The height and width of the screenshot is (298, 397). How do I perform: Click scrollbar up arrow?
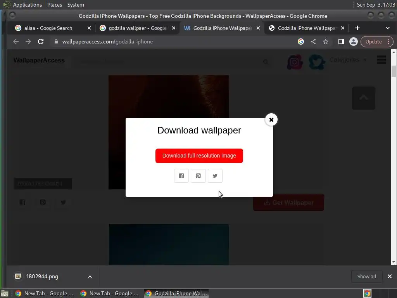394,52
